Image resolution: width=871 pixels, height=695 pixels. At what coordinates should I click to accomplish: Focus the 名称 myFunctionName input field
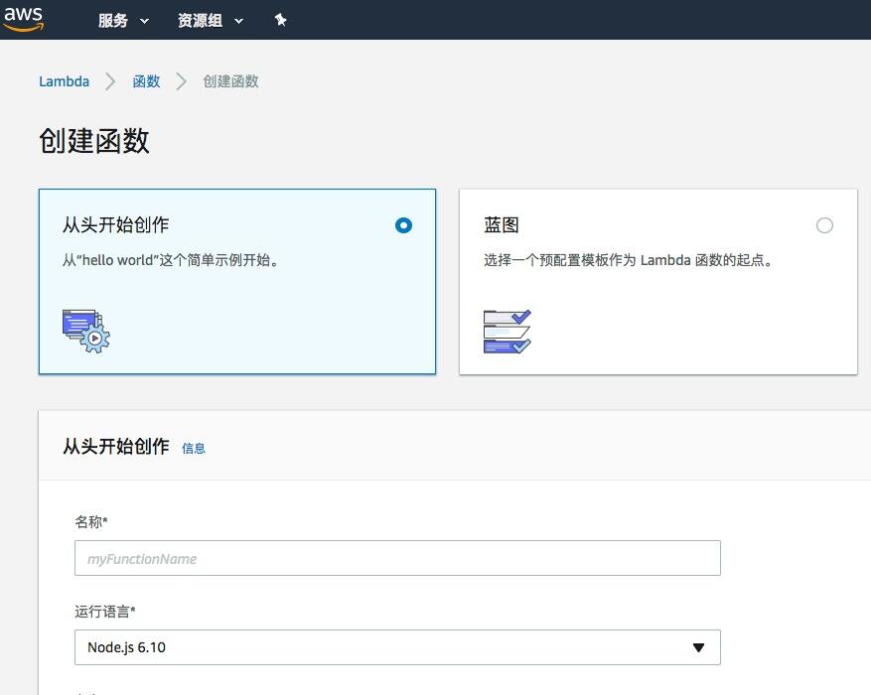point(397,558)
